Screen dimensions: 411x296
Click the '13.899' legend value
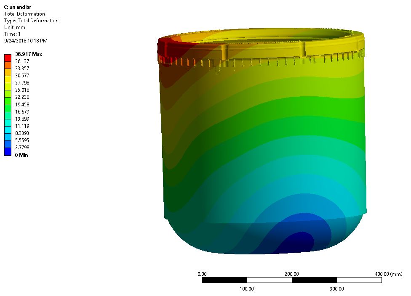tap(22, 119)
